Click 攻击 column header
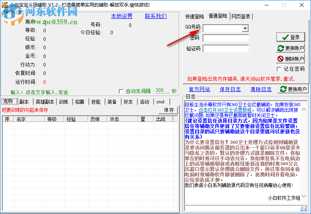 pyautogui.click(x=123, y=119)
